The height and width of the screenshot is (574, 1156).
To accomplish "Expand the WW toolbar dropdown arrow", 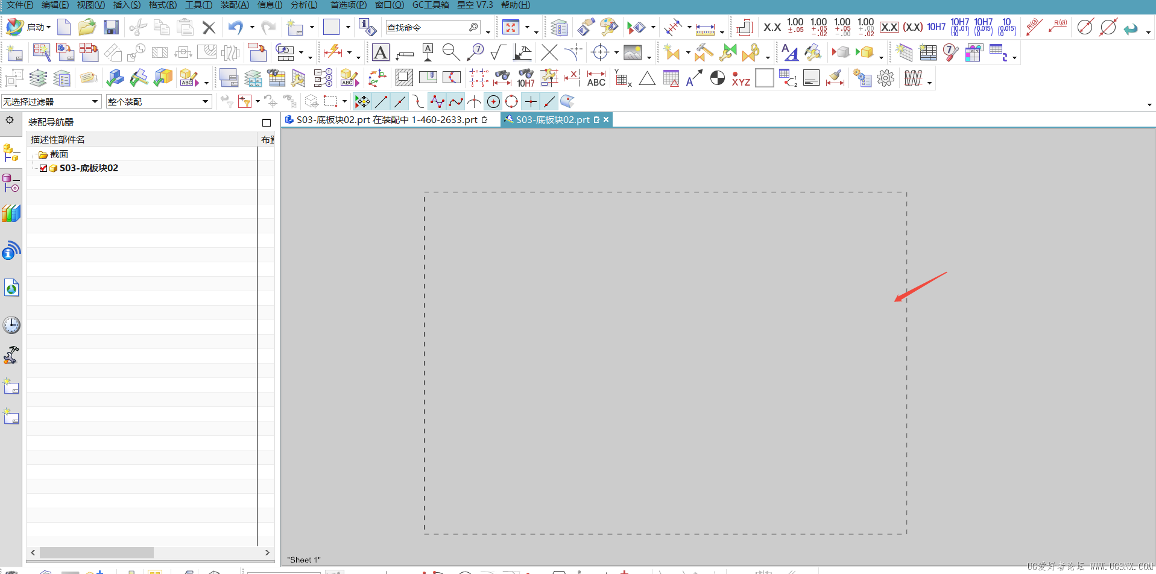I will pos(929,83).
